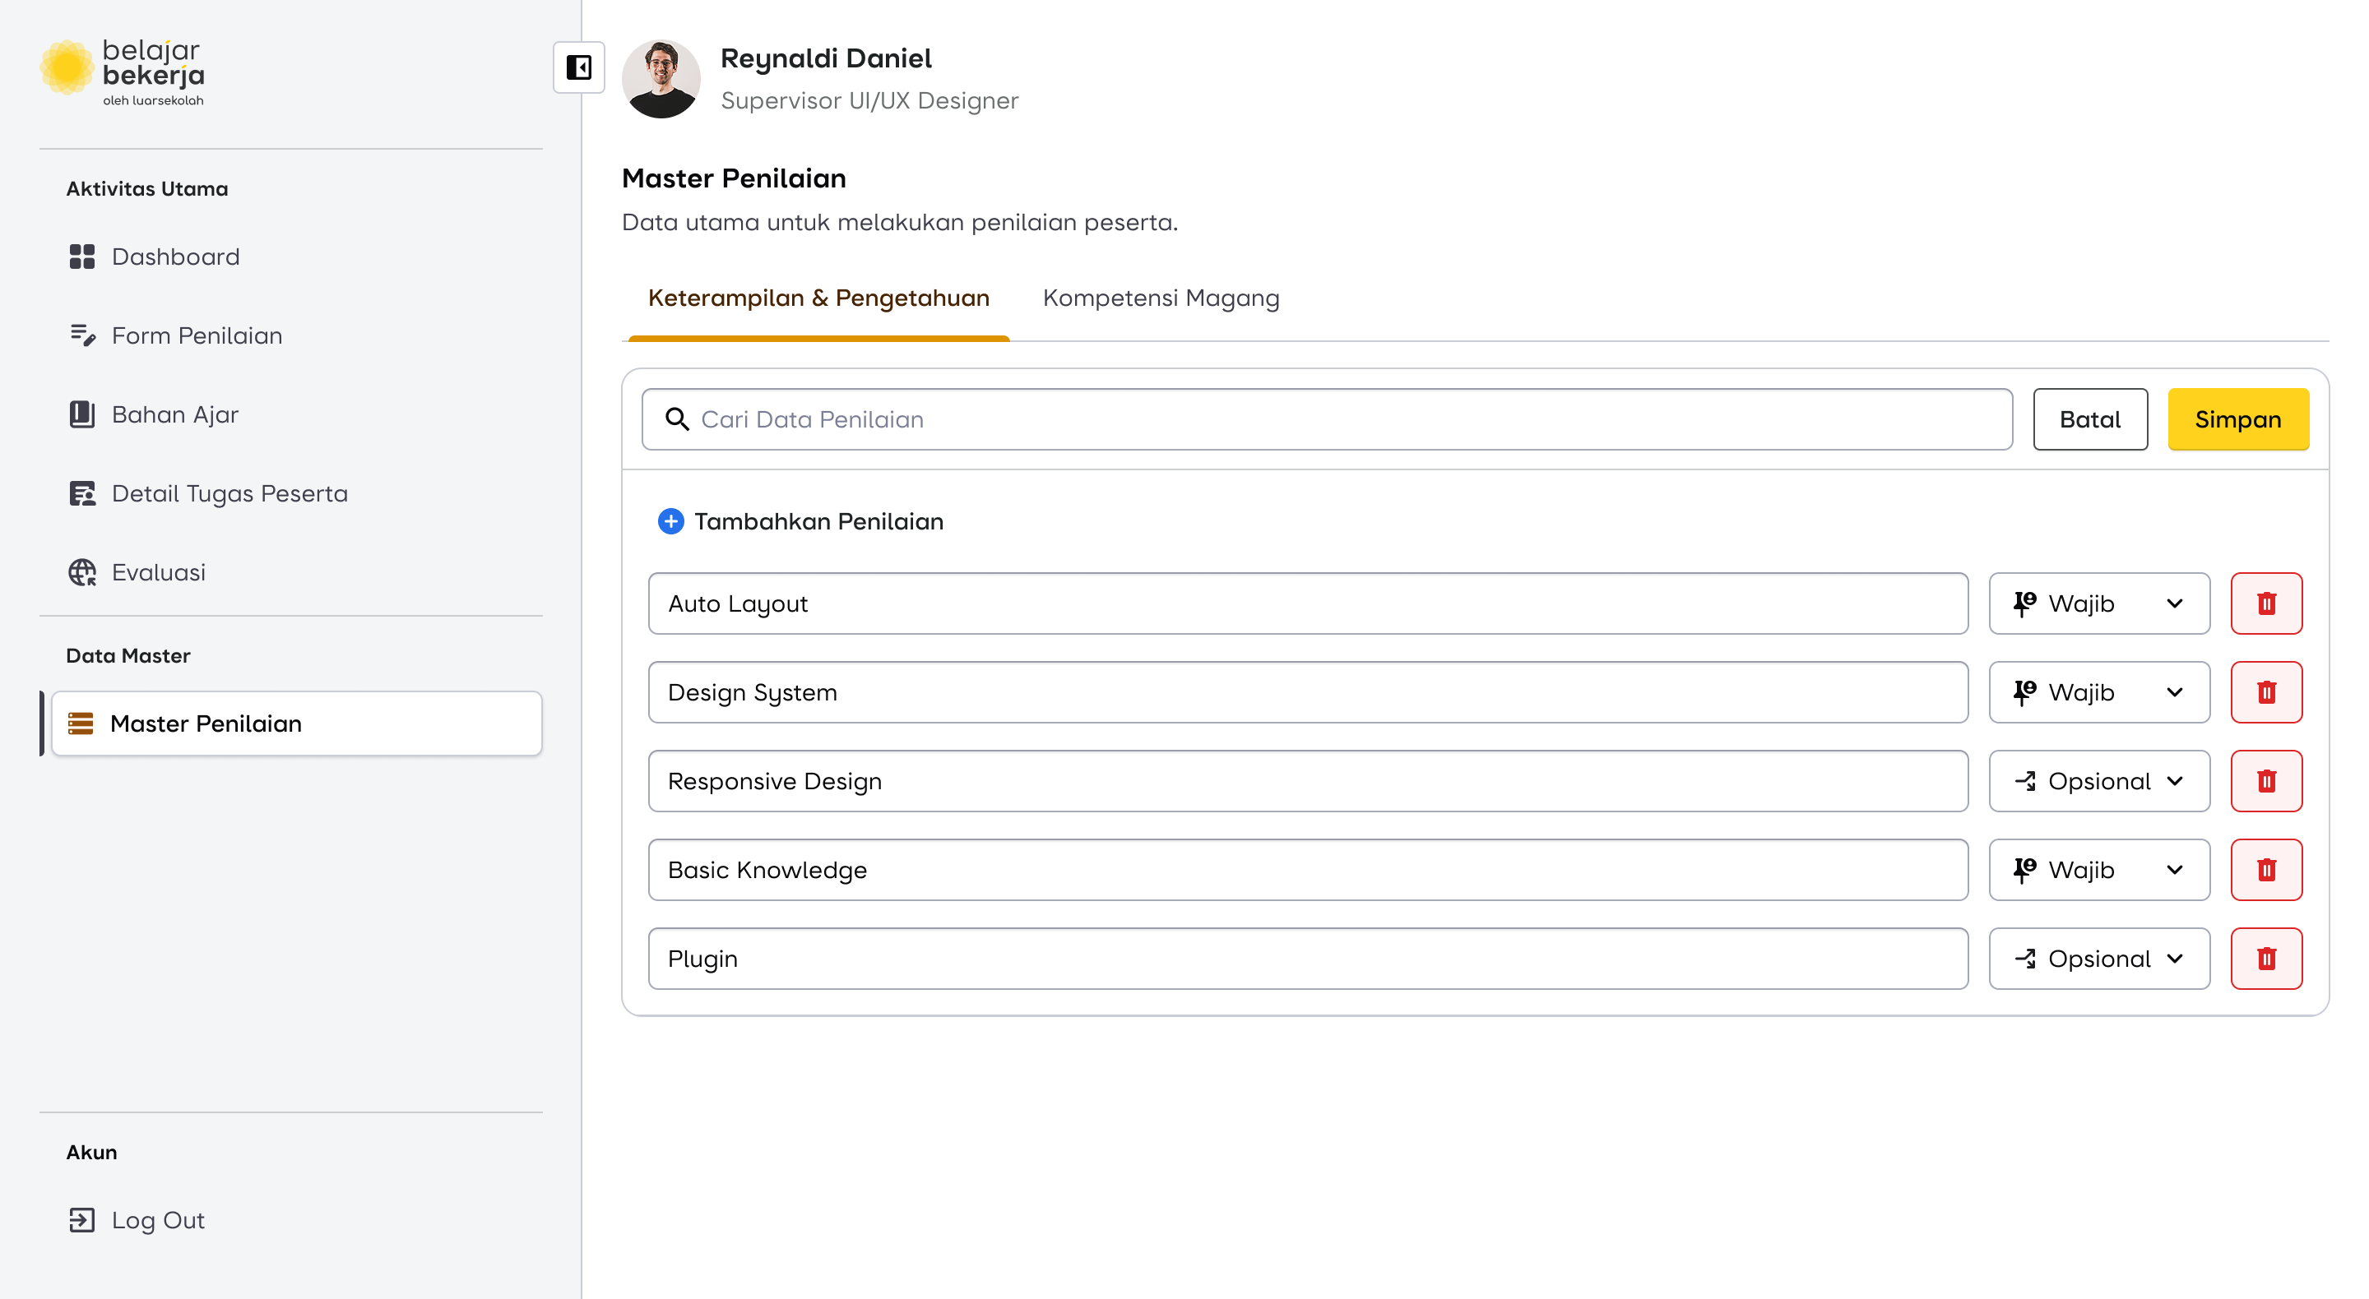
Task: Click Reynaldi Daniel's profile avatar
Action: [x=661, y=78]
